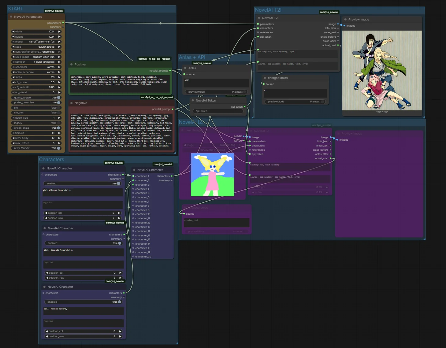This screenshot has width=446, height=348.
Task: Collapse the haruno sakura Character node via its dot
Action: click(45, 287)
